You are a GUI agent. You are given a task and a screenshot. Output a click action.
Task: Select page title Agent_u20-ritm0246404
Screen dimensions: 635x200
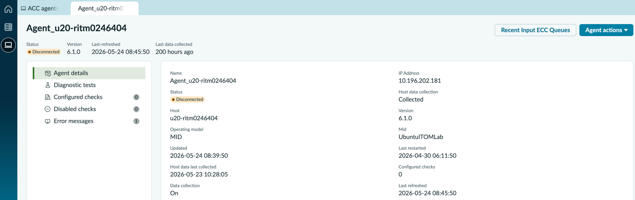click(77, 28)
